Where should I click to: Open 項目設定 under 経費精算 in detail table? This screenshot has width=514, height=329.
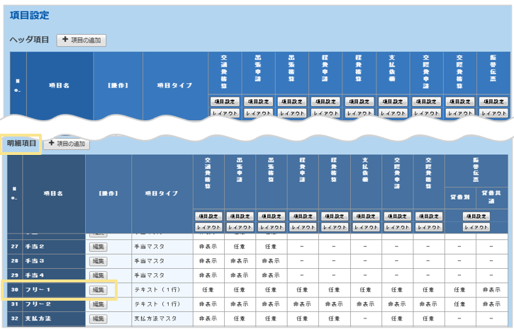pos(334,216)
